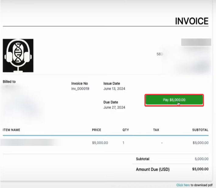The image size is (216, 188).
Task: Click the line item subtotal $5,000.00
Action: (200, 143)
